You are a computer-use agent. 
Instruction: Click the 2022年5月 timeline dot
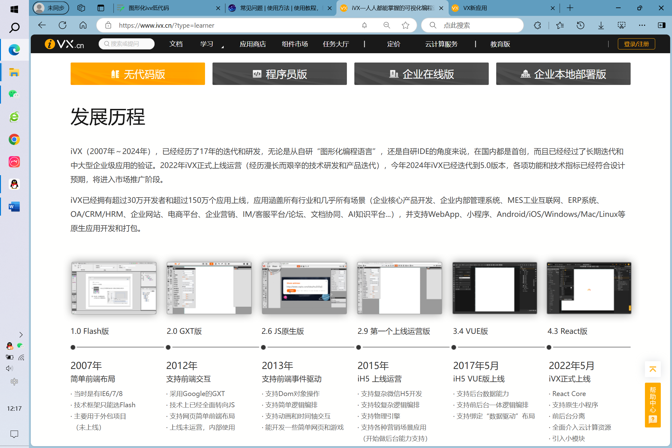(549, 347)
